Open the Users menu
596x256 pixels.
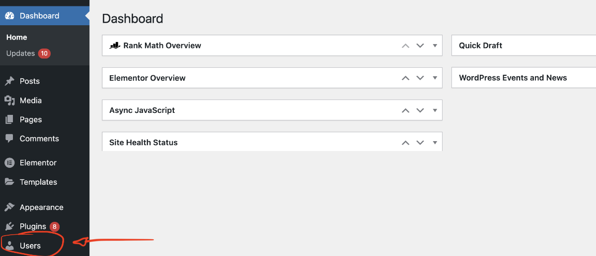pos(45,246)
